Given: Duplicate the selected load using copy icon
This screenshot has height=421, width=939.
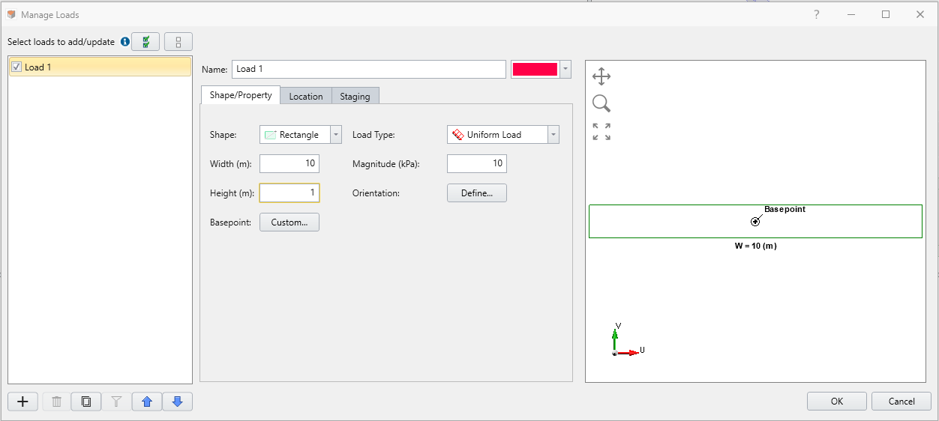Looking at the screenshot, I should [x=86, y=402].
